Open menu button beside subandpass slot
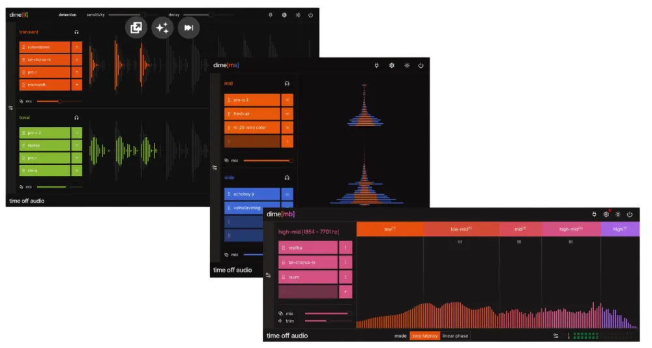The height and width of the screenshot is (348, 652). click(77, 47)
